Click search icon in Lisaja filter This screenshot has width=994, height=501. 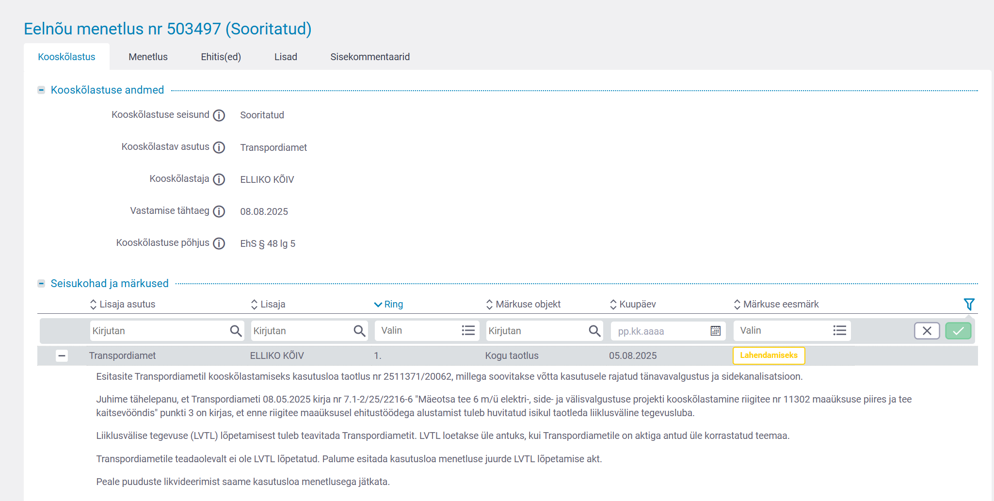pyautogui.click(x=359, y=331)
